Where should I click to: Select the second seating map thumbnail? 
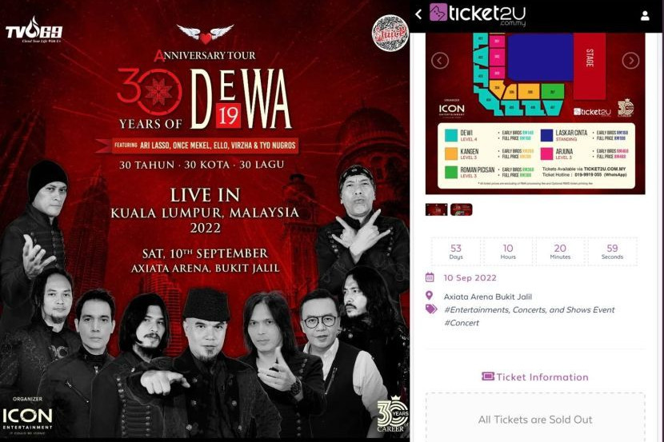coord(461,209)
